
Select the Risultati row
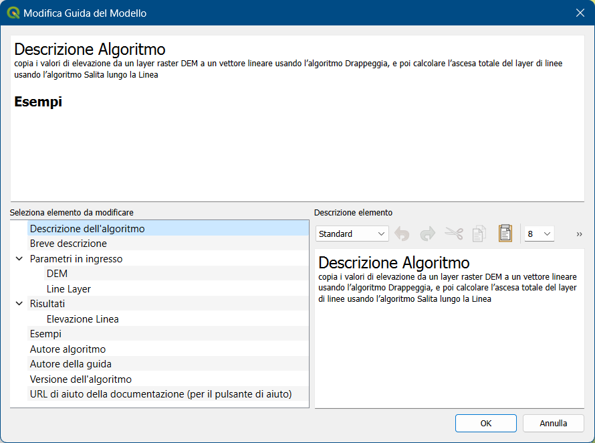168,304
